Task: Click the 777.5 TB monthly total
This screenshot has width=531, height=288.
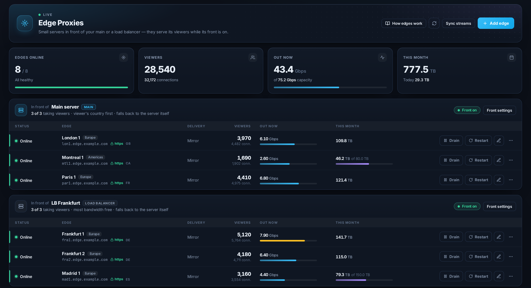Action: (419, 69)
